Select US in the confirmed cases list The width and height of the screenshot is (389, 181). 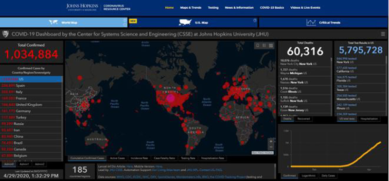31,79
